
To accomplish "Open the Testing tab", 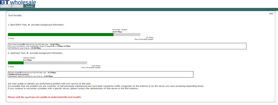I will 17,6.
